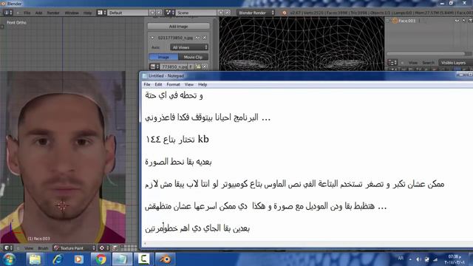Open Notepad File menu

pyautogui.click(x=147, y=84)
